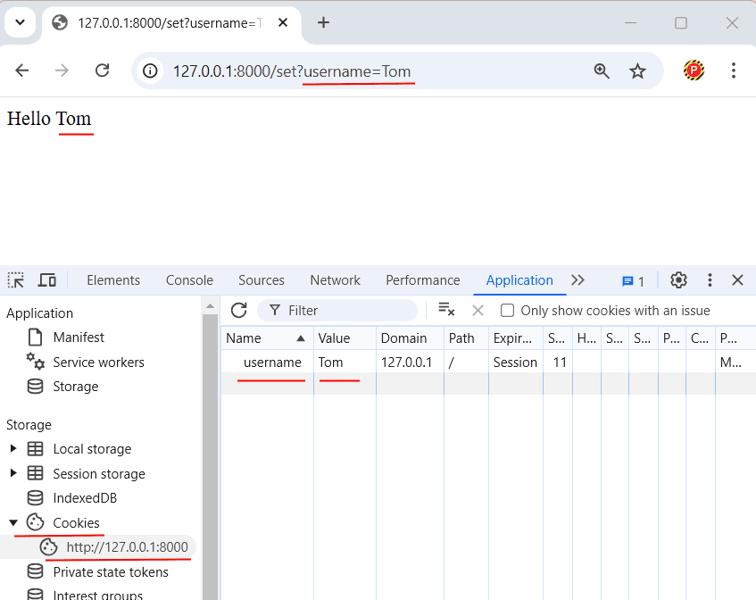The image size is (756, 600).
Task: Expand the Local storage tree arrow
Action: [x=13, y=448]
